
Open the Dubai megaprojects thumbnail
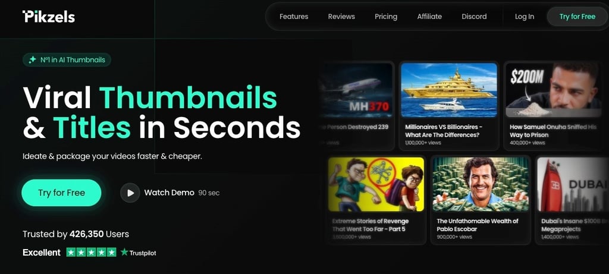573,184
